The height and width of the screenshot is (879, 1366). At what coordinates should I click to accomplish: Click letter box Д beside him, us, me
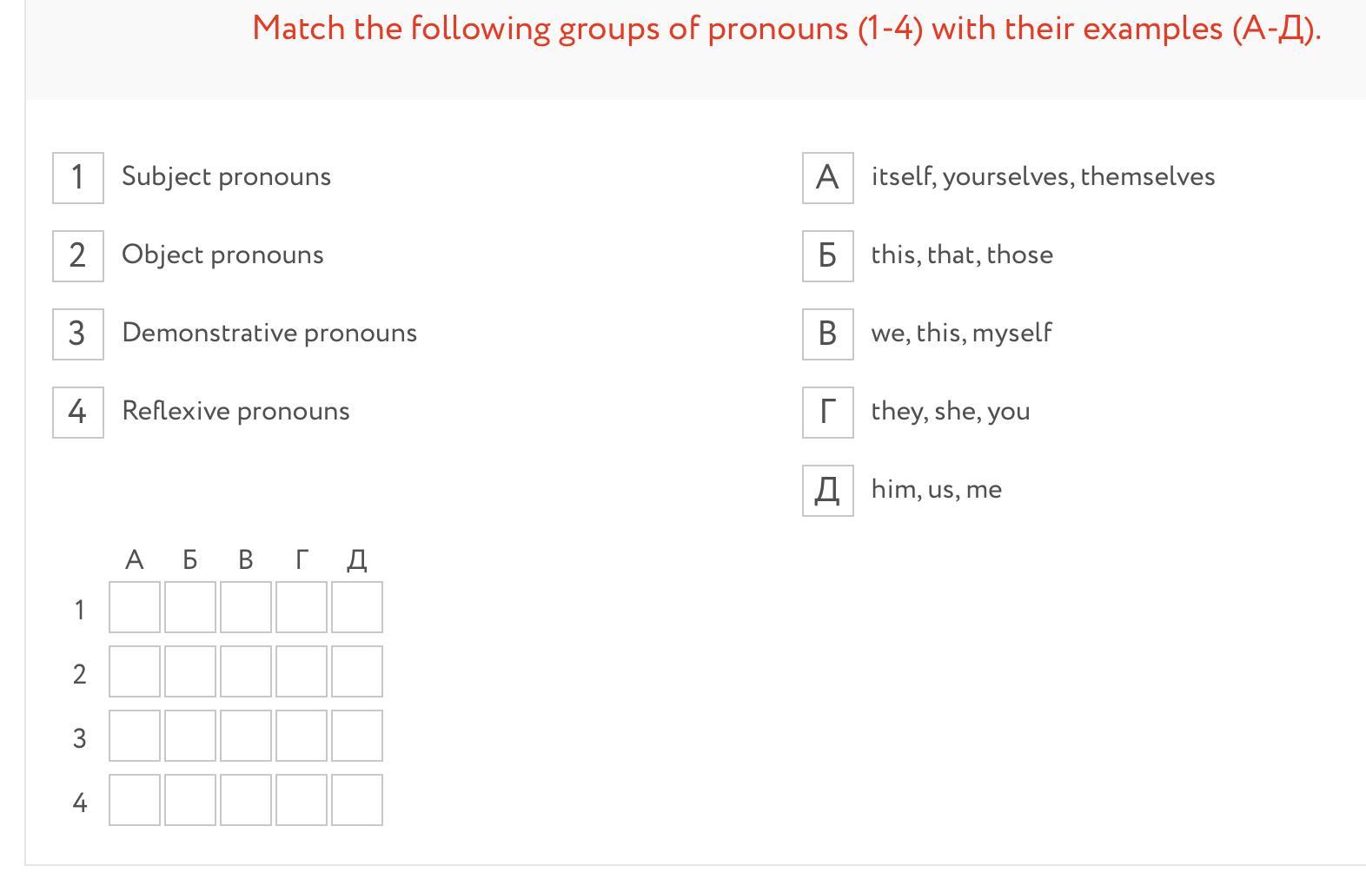point(827,491)
